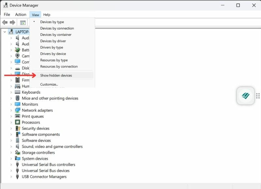Open the Action menu
261x189 pixels.
[x=21, y=15]
